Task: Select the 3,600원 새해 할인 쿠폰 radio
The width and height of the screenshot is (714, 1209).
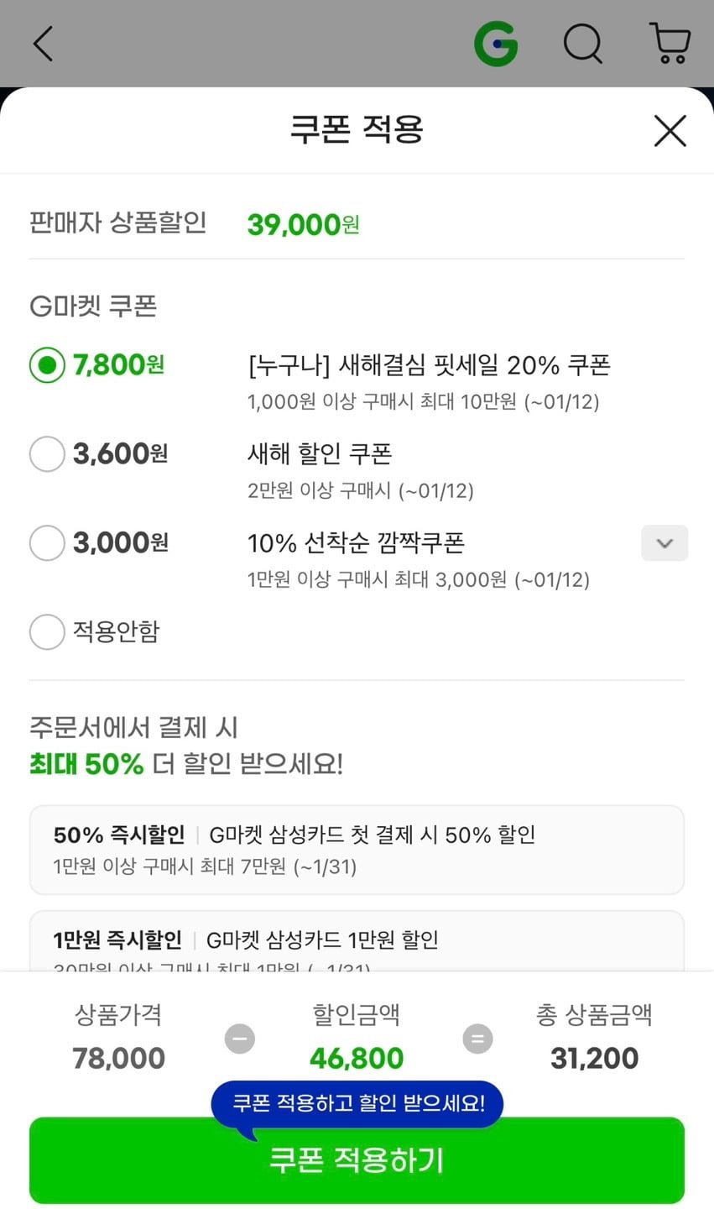Action: 47,454
